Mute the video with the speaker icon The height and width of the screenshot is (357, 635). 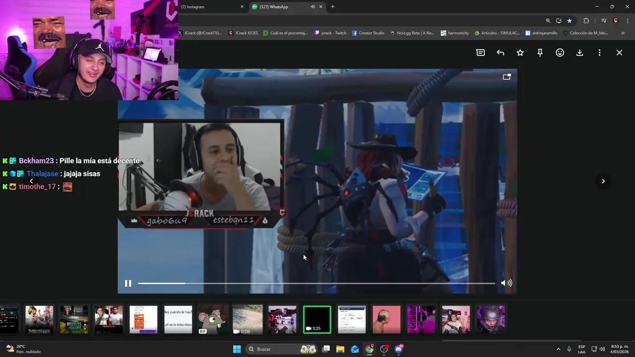pyautogui.click(x=506, y=283)
